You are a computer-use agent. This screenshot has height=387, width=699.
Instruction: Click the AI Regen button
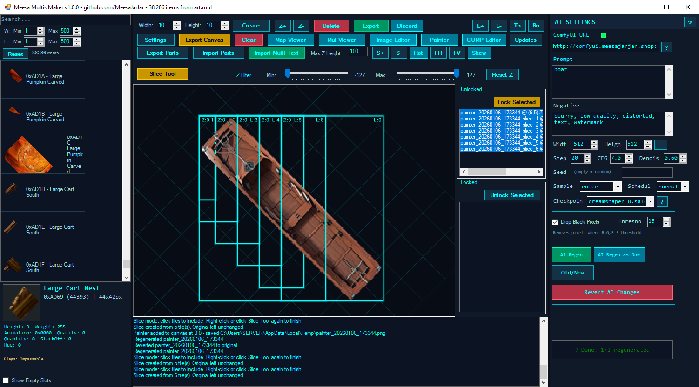coord(571,255)
